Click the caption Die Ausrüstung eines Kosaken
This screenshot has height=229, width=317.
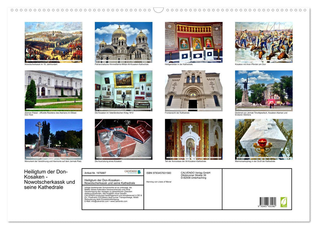click(x=108, y=161)
